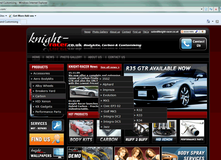Choose Golf MK5 from the submenu
Image resolution: width=221 pixels, height=160 pixels.
(117, 111)
